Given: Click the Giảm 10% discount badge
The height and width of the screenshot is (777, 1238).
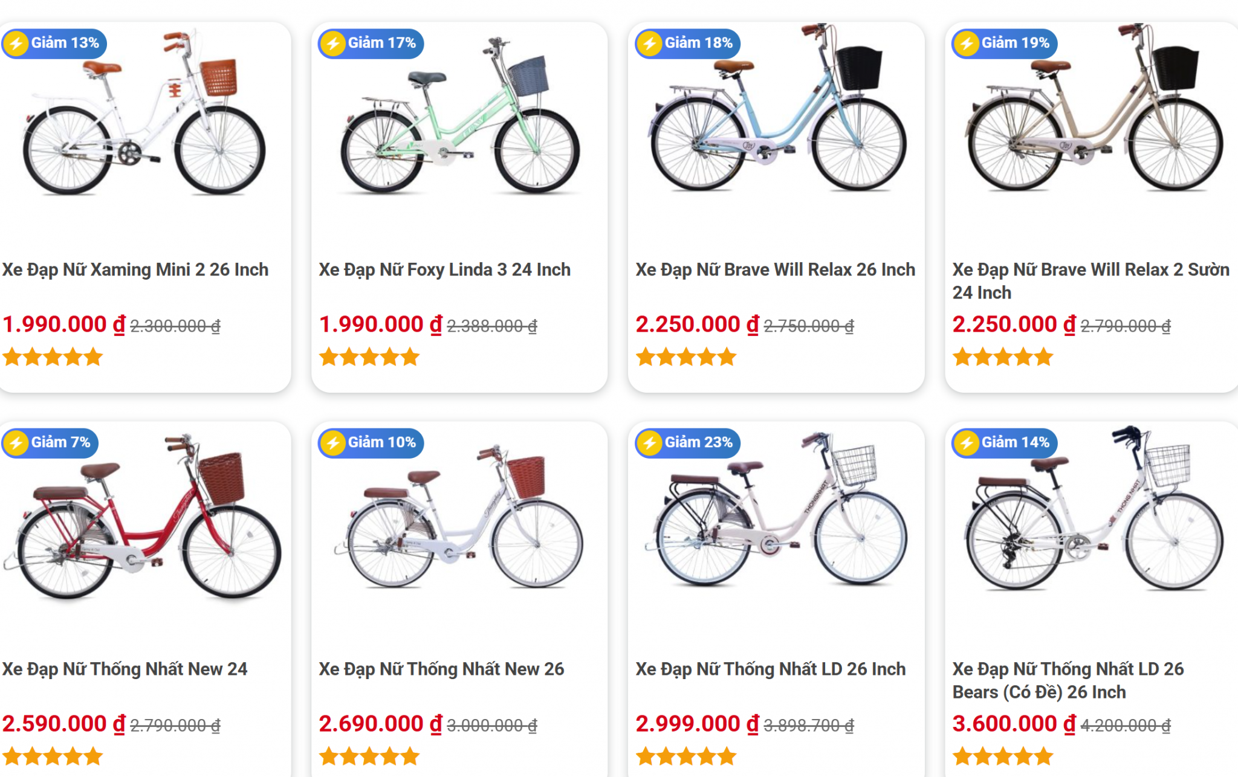Looking at the screenshot, I should pyautogui.click(x=371, y=442).
